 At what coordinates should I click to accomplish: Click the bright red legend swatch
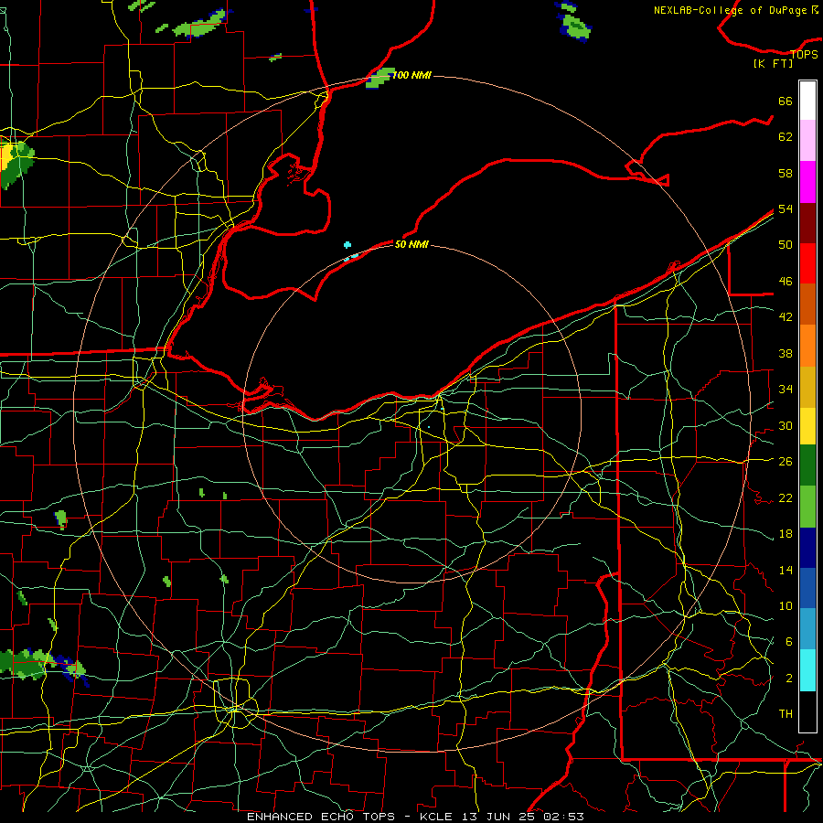click(807, 263)
